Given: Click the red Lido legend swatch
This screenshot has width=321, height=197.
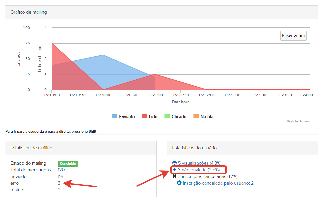Looking at the screenshot, I should [x=144, y=117].
